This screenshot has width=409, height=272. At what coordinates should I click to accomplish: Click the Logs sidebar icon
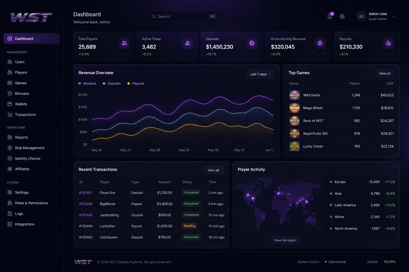click(x=10, y=214)
